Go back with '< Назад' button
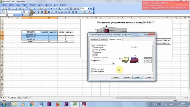This screenshot has height=107, width=190. pyautogui.click(x=127, y=77)
